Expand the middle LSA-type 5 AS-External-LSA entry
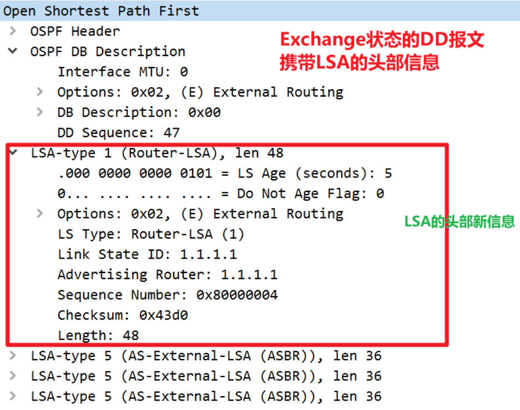Viewport: 520px width, 410px height. tap(13, 376)
